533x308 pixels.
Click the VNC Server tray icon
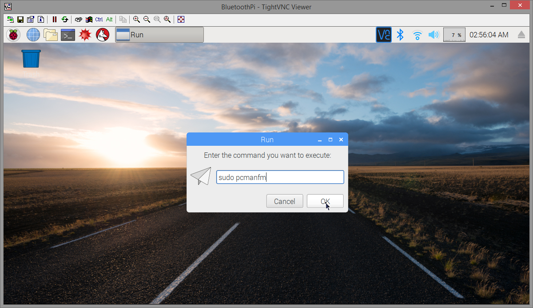click(384, 35)
